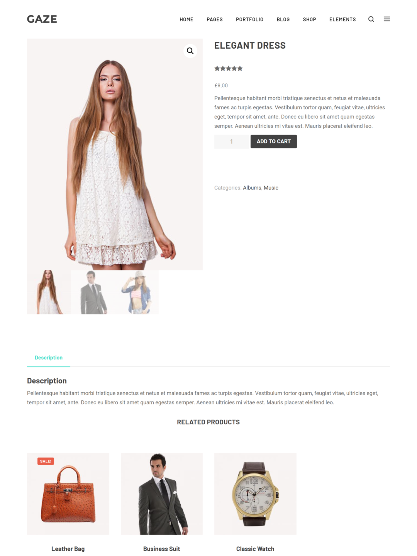Viewport: 417px width, 556px height.
Task: Click the SALE! badge on Leather Bag
Action: [x=46, y=461]
